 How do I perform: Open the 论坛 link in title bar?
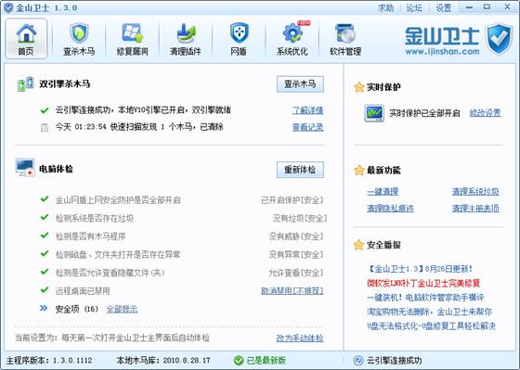[x=414, y=7]
